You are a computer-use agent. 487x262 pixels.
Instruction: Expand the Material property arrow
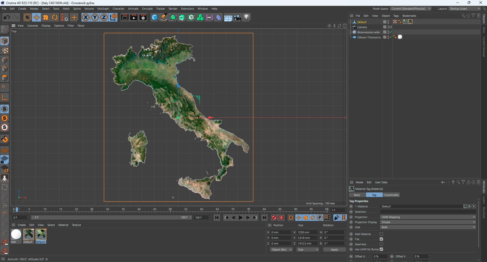click(356, 206)
